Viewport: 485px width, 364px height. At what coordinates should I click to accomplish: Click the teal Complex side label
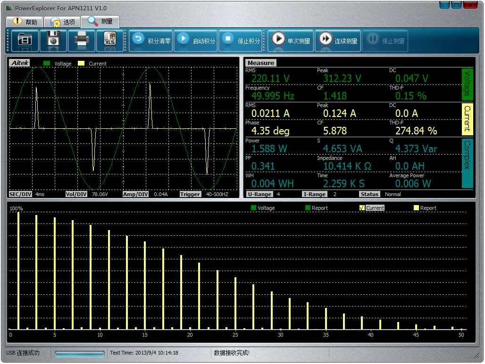click(x=467, y=162)
